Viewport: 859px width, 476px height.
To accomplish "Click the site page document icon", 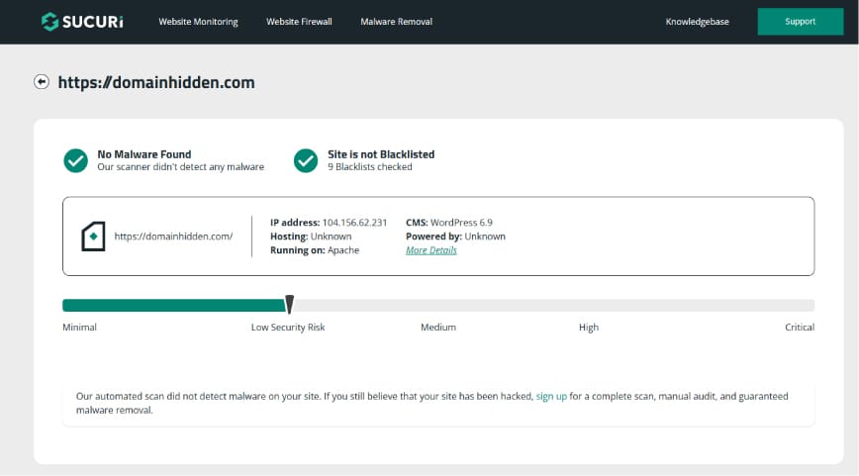I will 93,237.
